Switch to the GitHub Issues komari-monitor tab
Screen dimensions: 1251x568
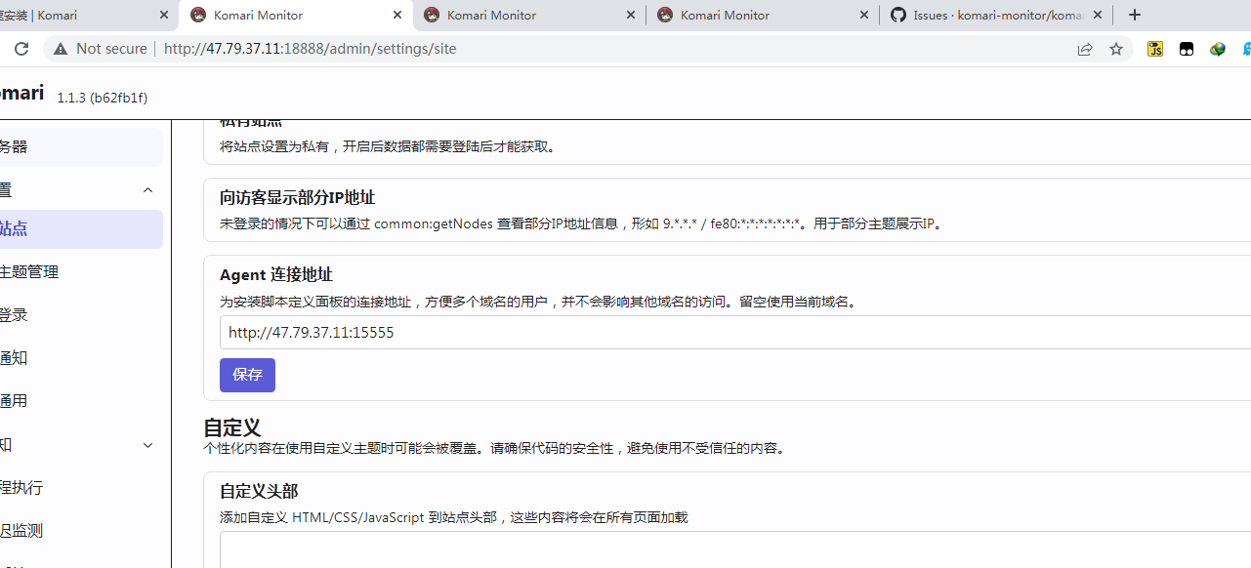(x=997, y=15)
